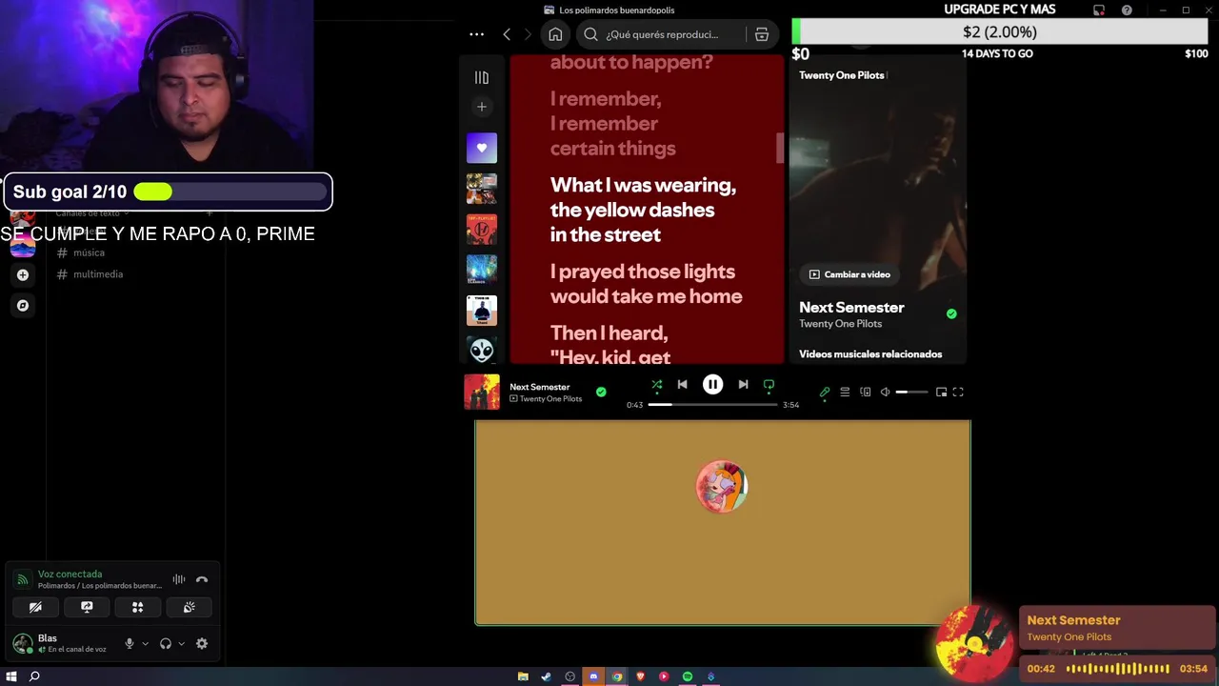
Task: Toggle Discord noise suppression
Action: click(179, 579)
